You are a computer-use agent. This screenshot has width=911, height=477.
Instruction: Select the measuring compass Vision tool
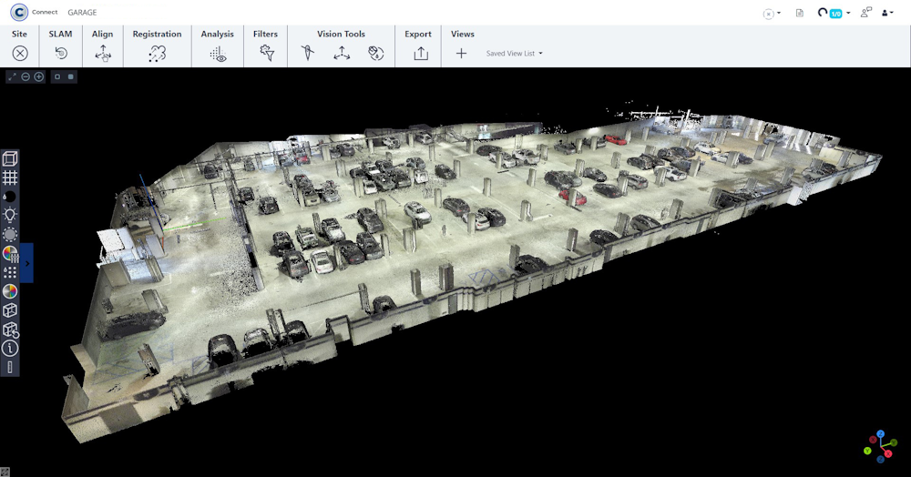click(307, 54)
